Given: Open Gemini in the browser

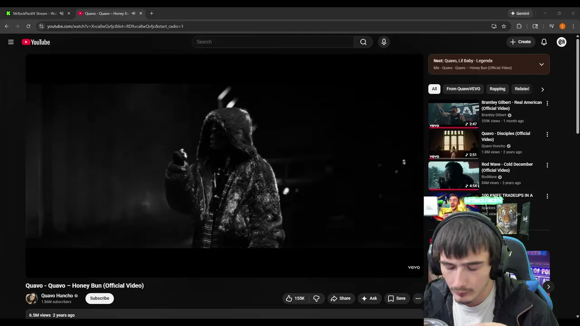Looking at the screenshot, I should pyautogui.click(x=520, y=13).
